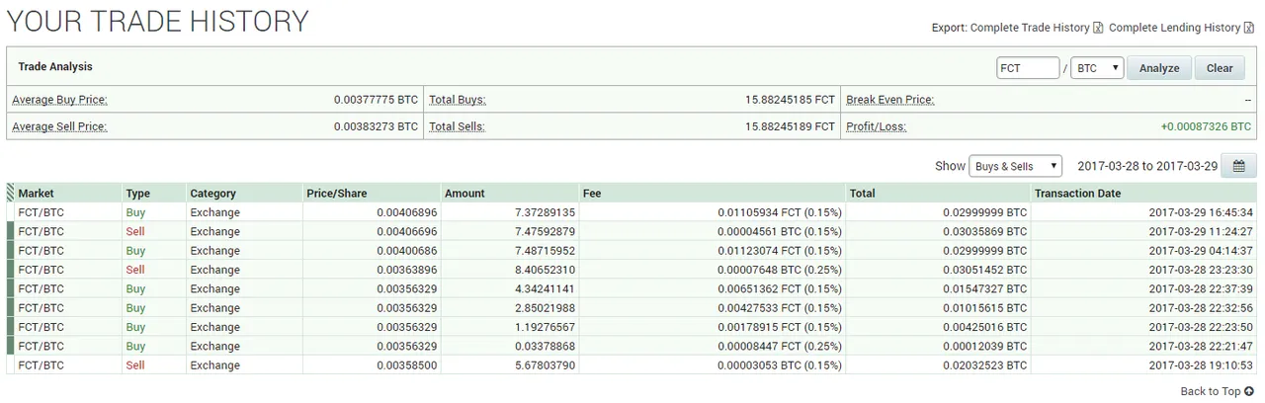The height and width of the screenshot is (403, 1265).
Task: Click transaction date 2017-03-29 16:45:34
Action: point(1201,212)
